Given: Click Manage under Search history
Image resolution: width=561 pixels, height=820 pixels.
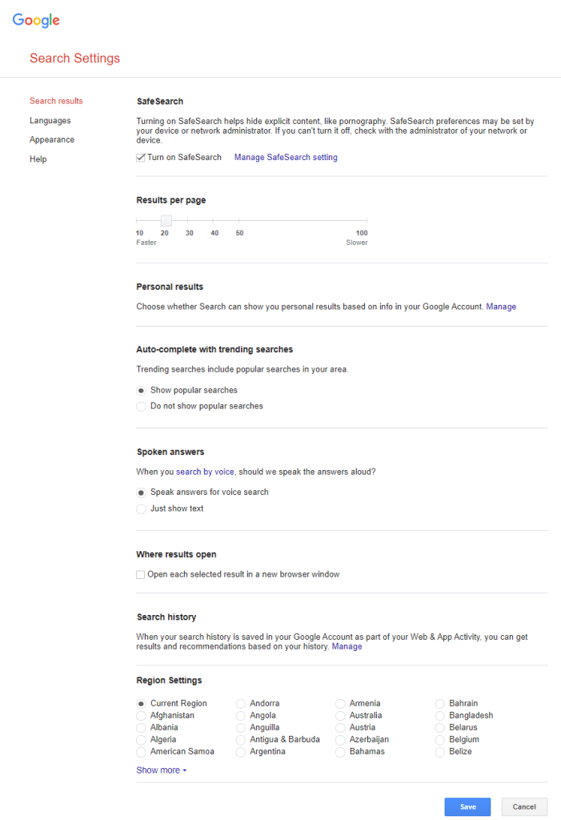Looking at the screenshot, I should [347, 646].
